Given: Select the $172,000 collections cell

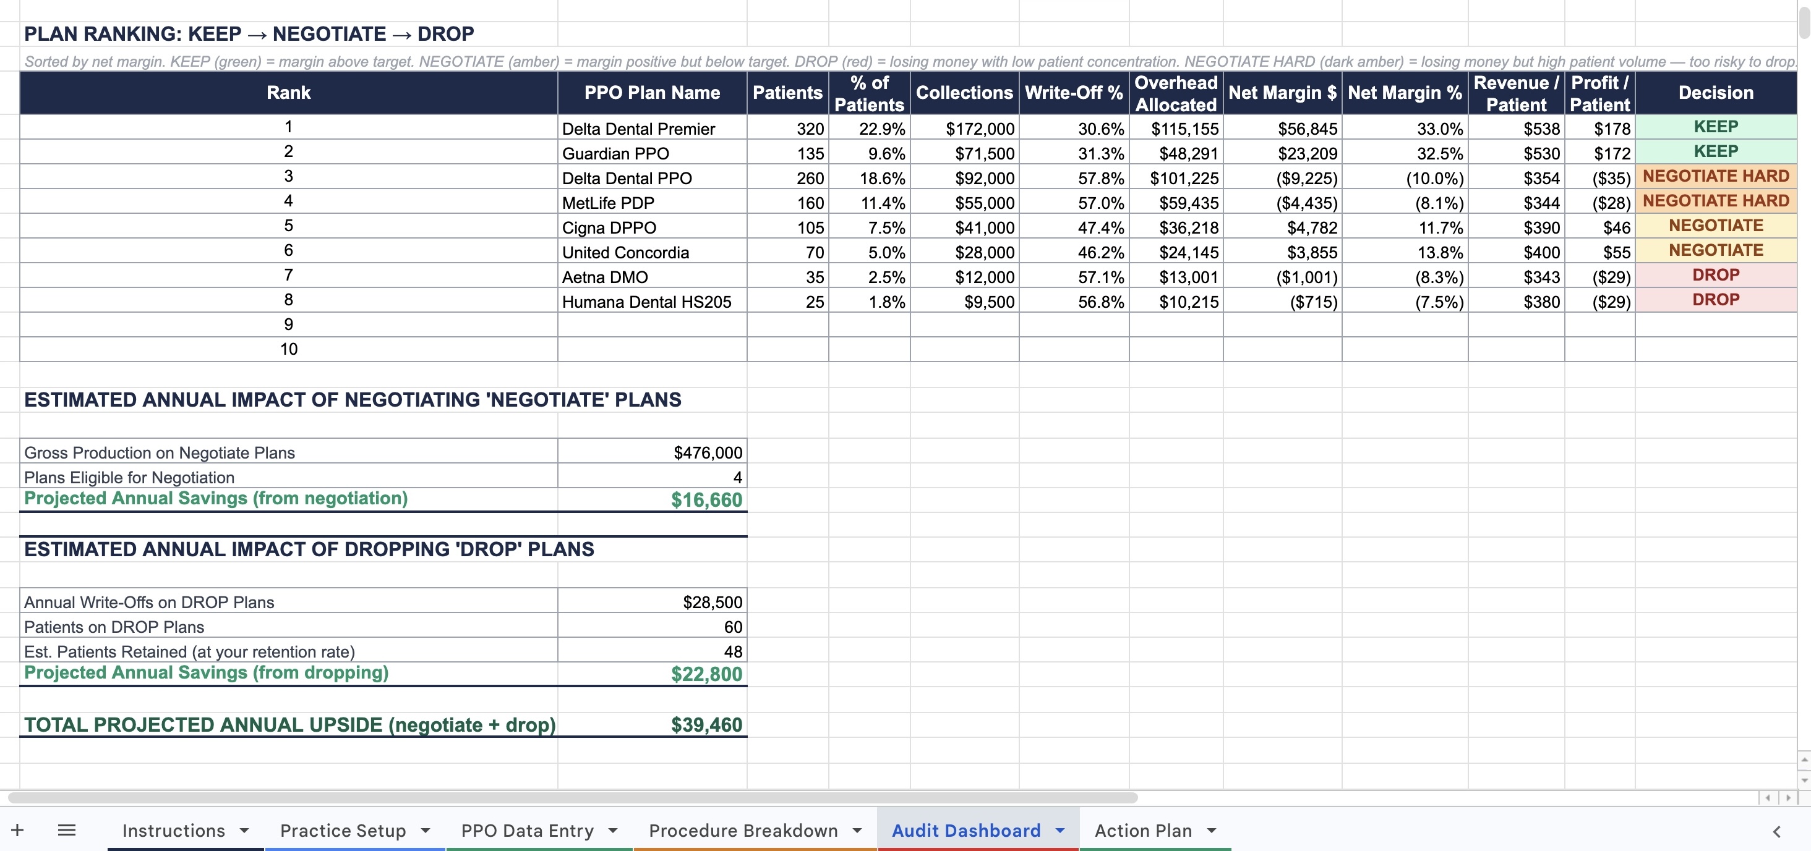Looking at the screenshot, I should tap(964, 129).
